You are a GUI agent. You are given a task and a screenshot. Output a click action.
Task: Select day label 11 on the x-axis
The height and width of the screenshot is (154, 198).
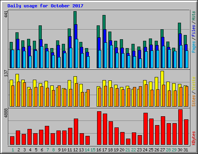70,150
